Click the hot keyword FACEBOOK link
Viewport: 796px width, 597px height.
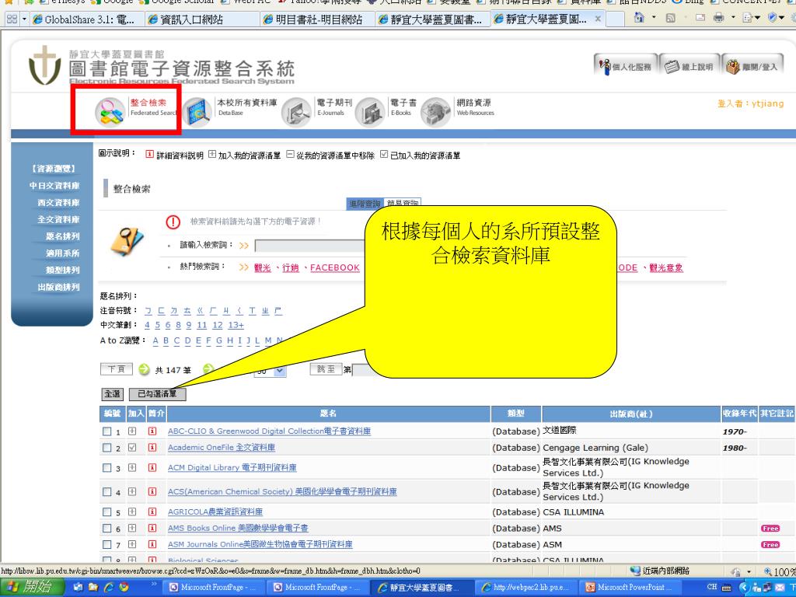(334, 267)
